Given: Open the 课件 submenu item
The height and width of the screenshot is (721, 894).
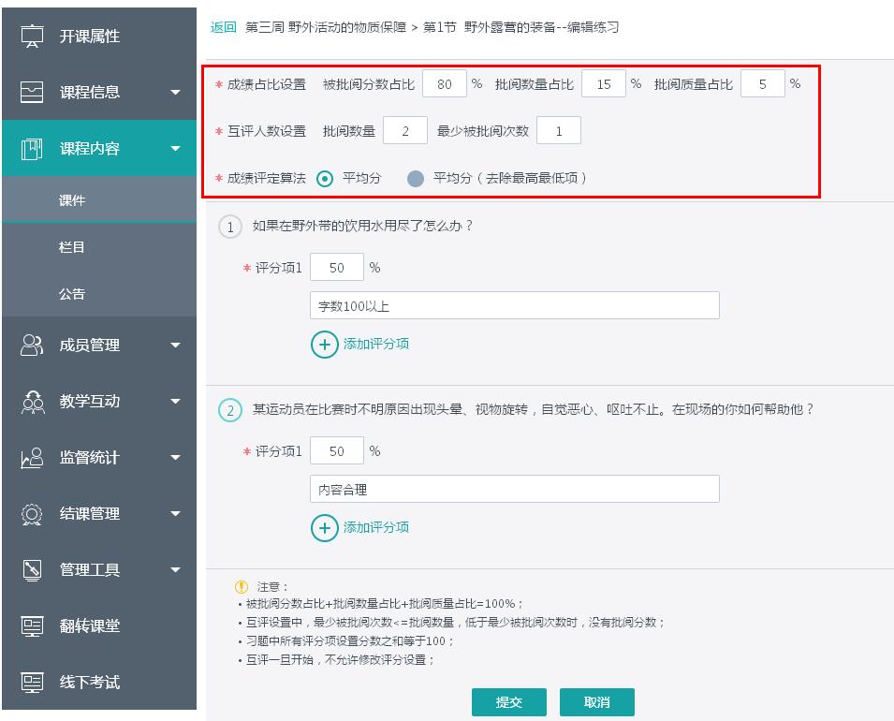Looking at the screenshot, I should [73, 200].
